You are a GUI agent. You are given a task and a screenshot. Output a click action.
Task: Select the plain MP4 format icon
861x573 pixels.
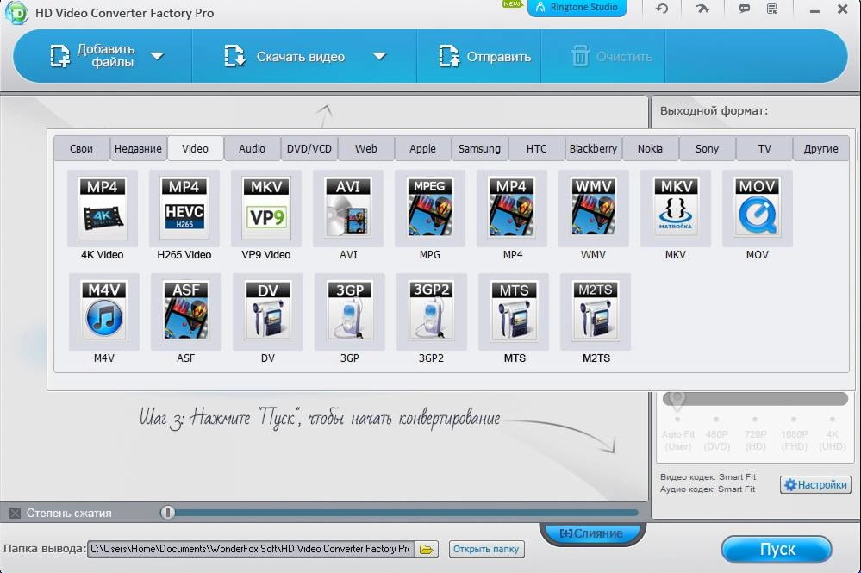coord(511,209)
